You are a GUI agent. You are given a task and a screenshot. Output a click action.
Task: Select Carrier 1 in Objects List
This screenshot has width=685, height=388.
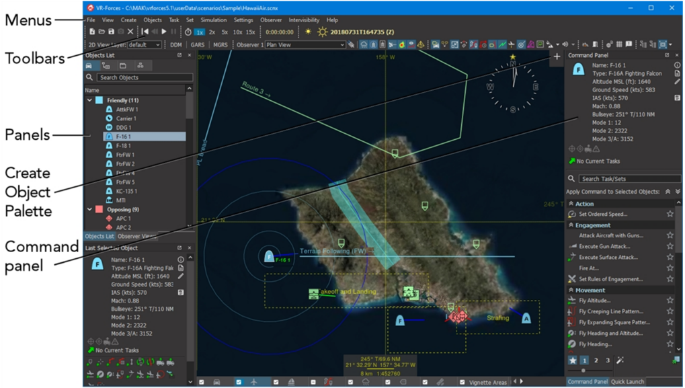(x=126, y=118)
